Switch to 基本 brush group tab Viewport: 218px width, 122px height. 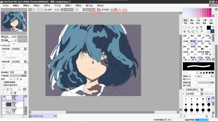pos(186,20)
